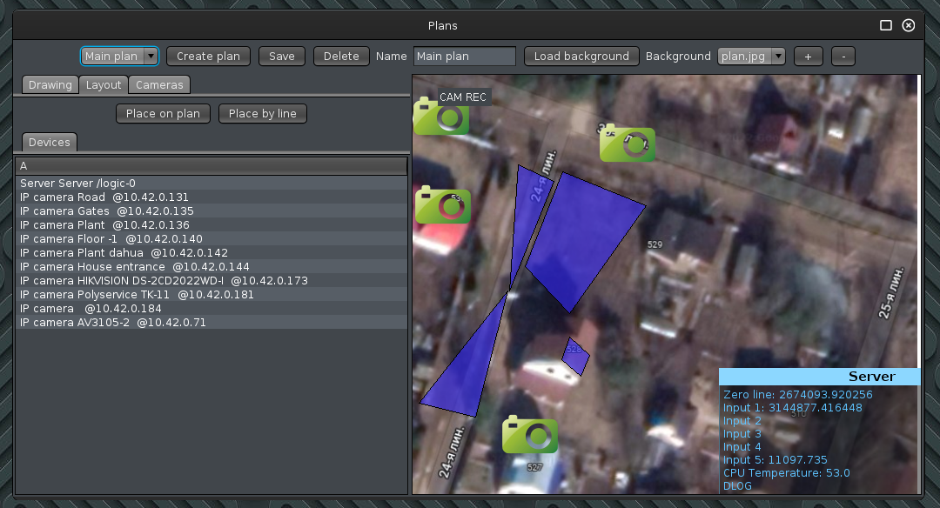Click the Place by line button

coord(262,114)
